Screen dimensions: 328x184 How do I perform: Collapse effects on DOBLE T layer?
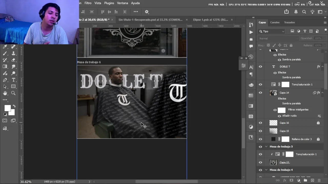322,67
